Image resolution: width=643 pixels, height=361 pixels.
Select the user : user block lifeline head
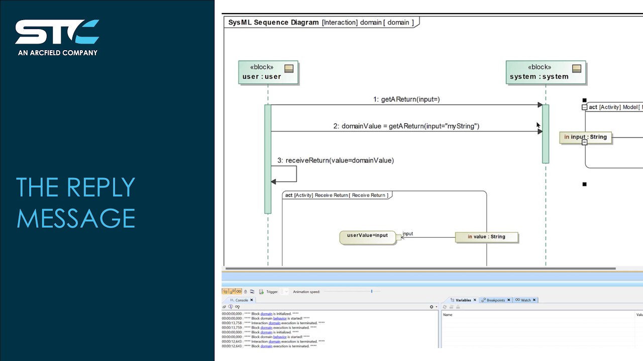[268, 72]
